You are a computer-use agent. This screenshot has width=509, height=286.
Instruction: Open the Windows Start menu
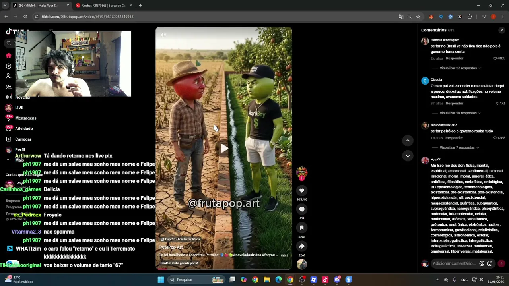pos(161,280)
